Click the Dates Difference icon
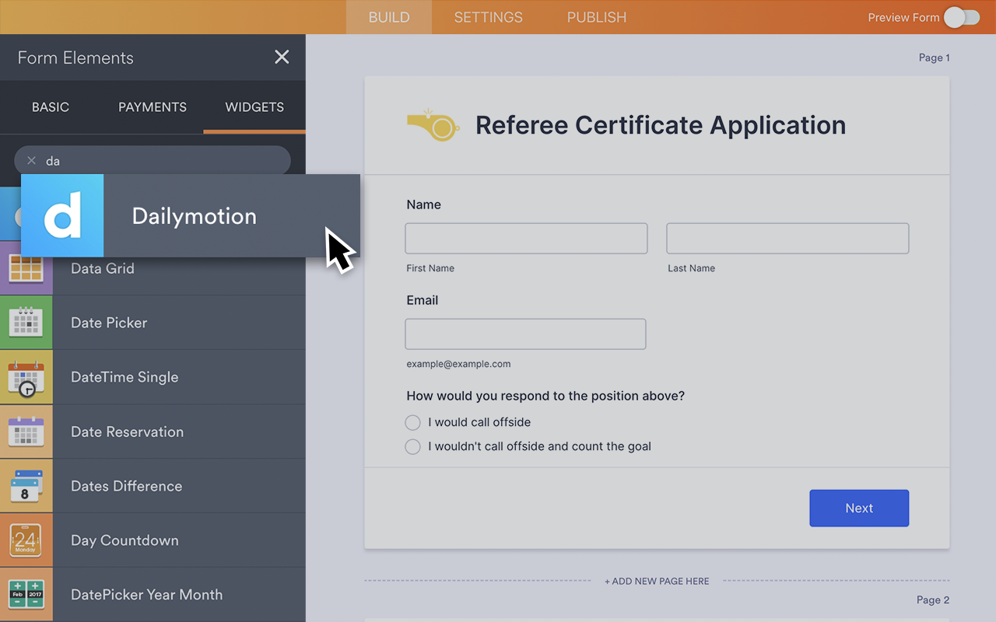The image size is (996, 622). click(26, 486)
